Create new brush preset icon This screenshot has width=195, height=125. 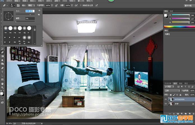pos(39,15)
